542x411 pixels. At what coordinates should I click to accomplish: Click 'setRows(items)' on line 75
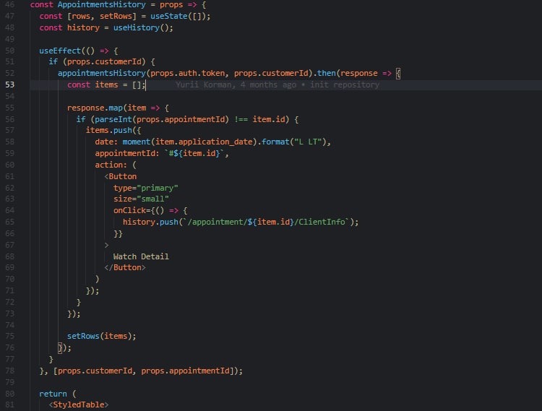pos(99,336)
